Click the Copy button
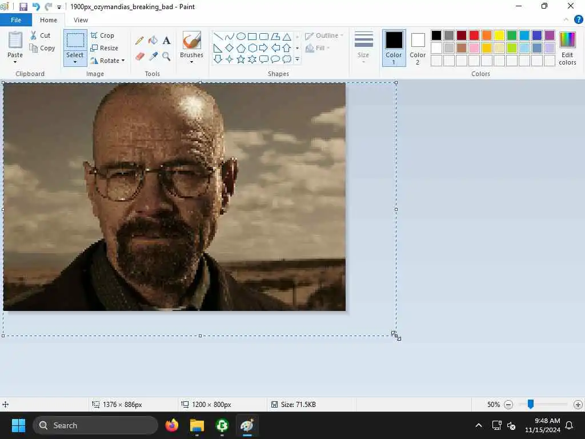 (42, 48)
